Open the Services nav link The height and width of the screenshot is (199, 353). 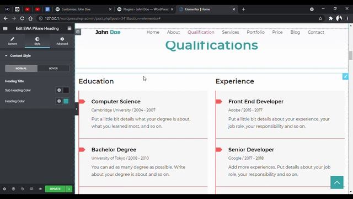click(x=231, y=32)
